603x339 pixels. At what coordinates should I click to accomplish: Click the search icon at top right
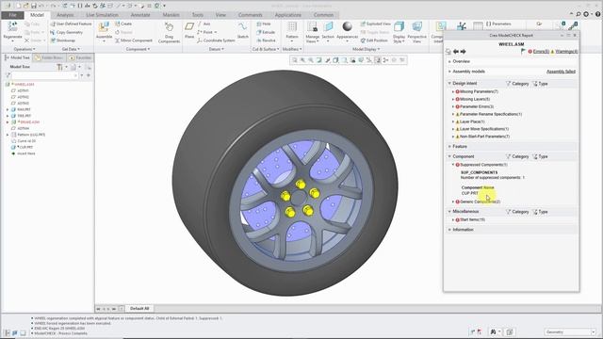click(579, 14)
